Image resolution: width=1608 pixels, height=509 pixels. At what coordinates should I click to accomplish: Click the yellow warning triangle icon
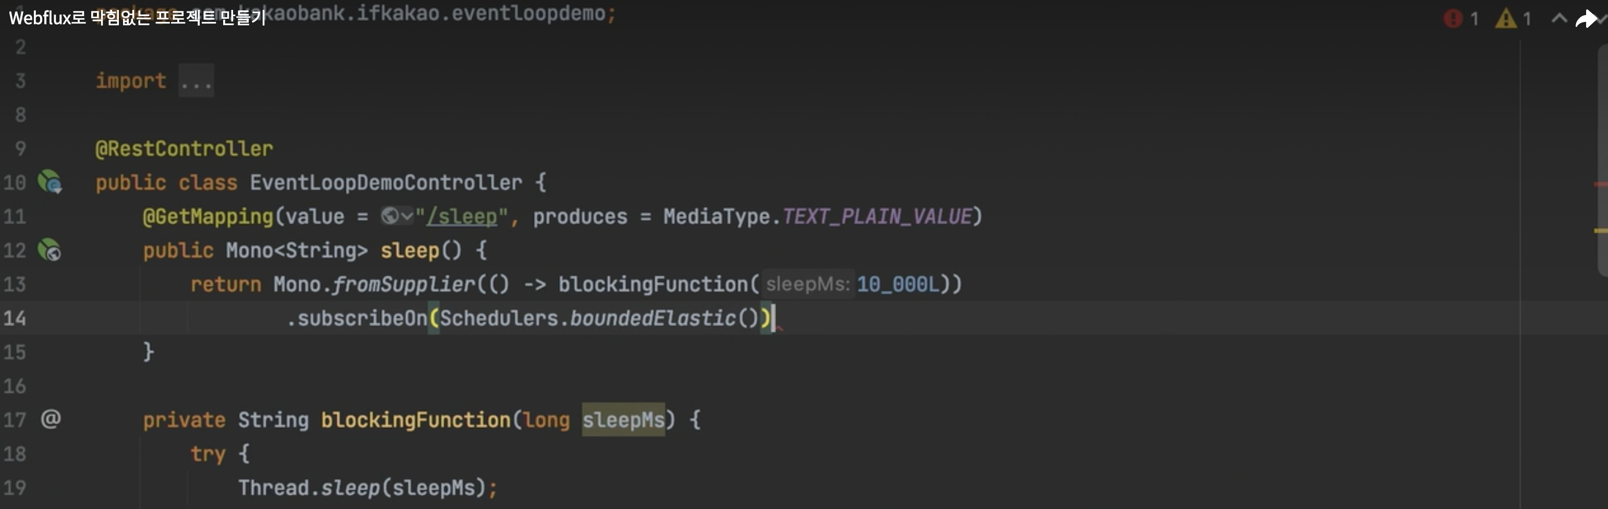(x=1506, y=18)
